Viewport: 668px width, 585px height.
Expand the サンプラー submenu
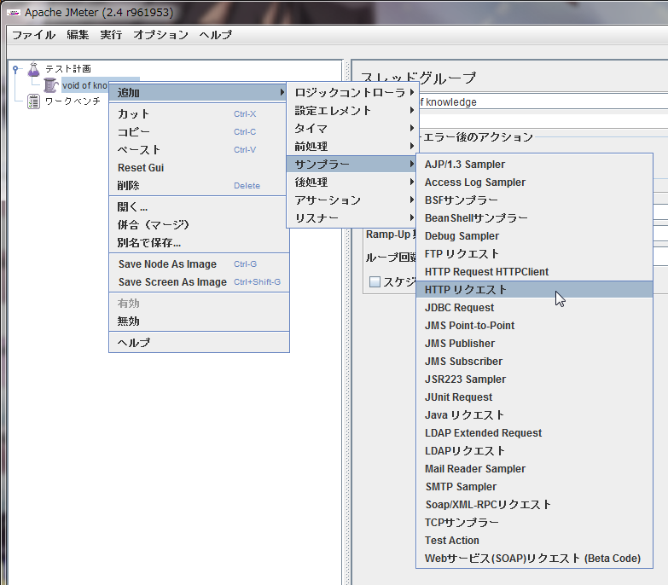(x=353, y=165)
